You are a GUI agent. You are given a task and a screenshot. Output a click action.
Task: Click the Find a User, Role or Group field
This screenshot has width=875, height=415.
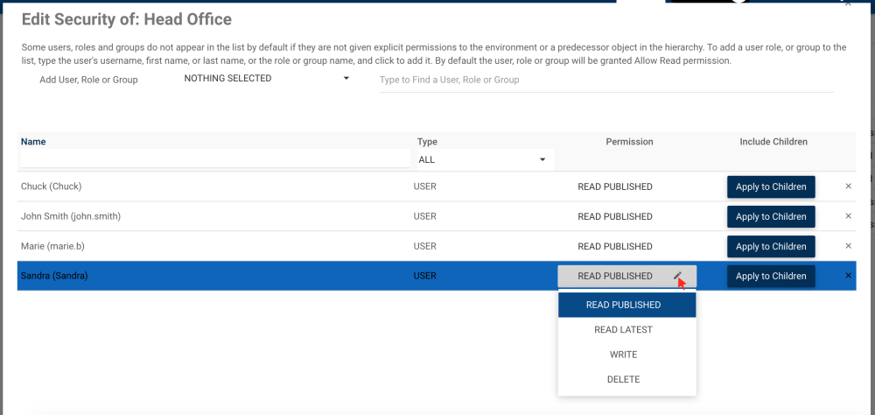pyautogui.click(x=605, y=80)
